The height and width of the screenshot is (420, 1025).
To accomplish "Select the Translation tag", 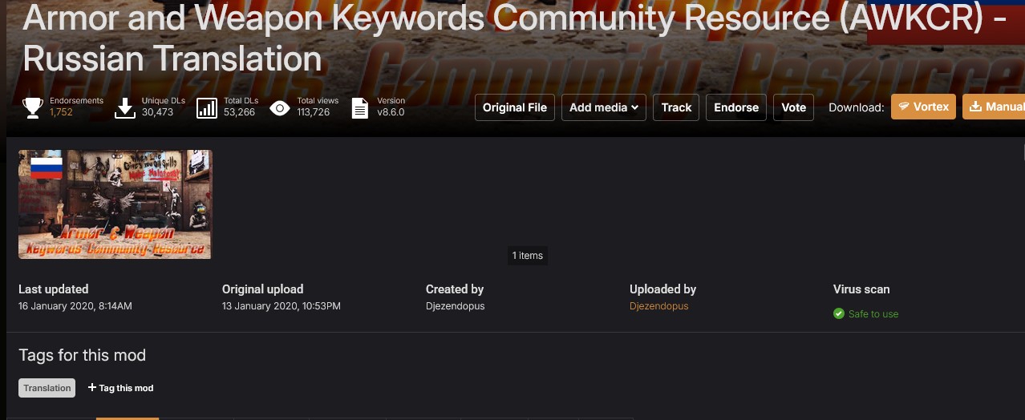I will coord(47,388).
